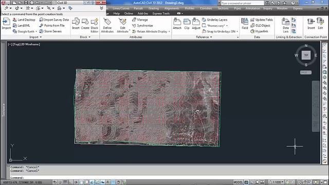Viewport: 329px width, 185px height.
Task: Click in the keyword search field
Action: pos(242,3)
